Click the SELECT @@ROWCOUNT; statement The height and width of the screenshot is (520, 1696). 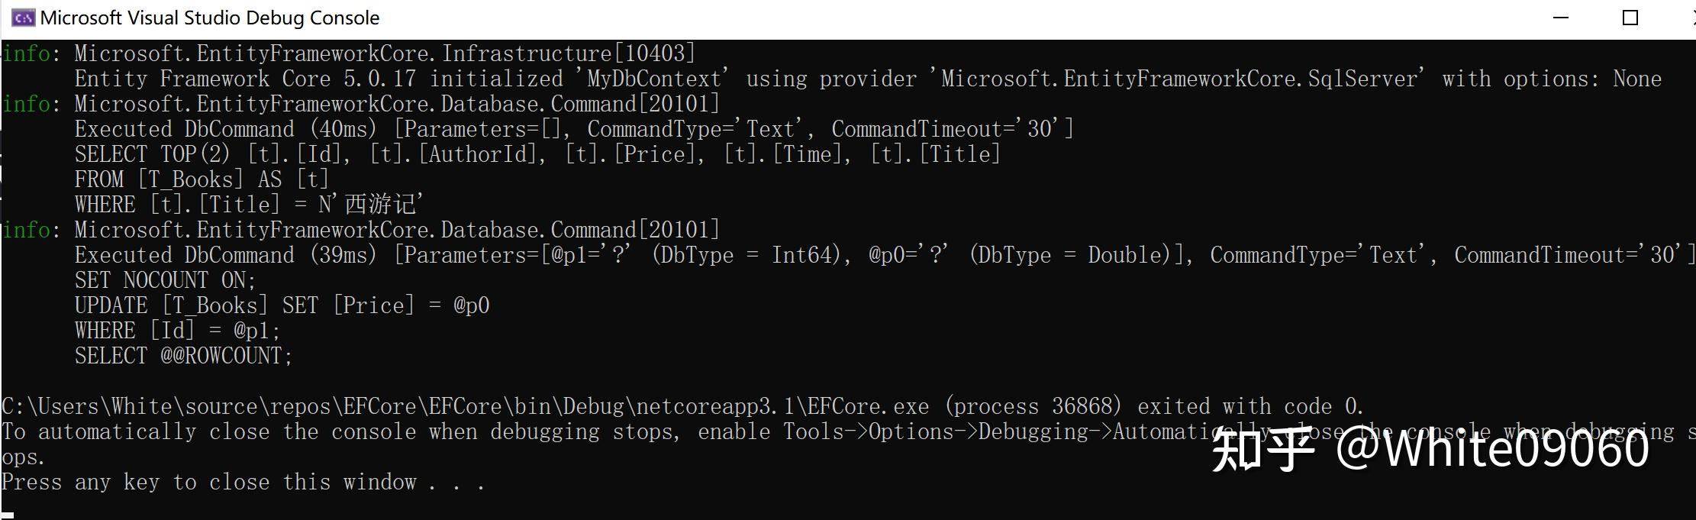point(183,355)
